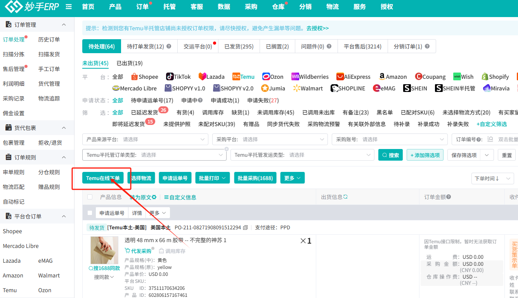
Task: Click the Temu platform filter icon
Action: click(x=236, y=77)
